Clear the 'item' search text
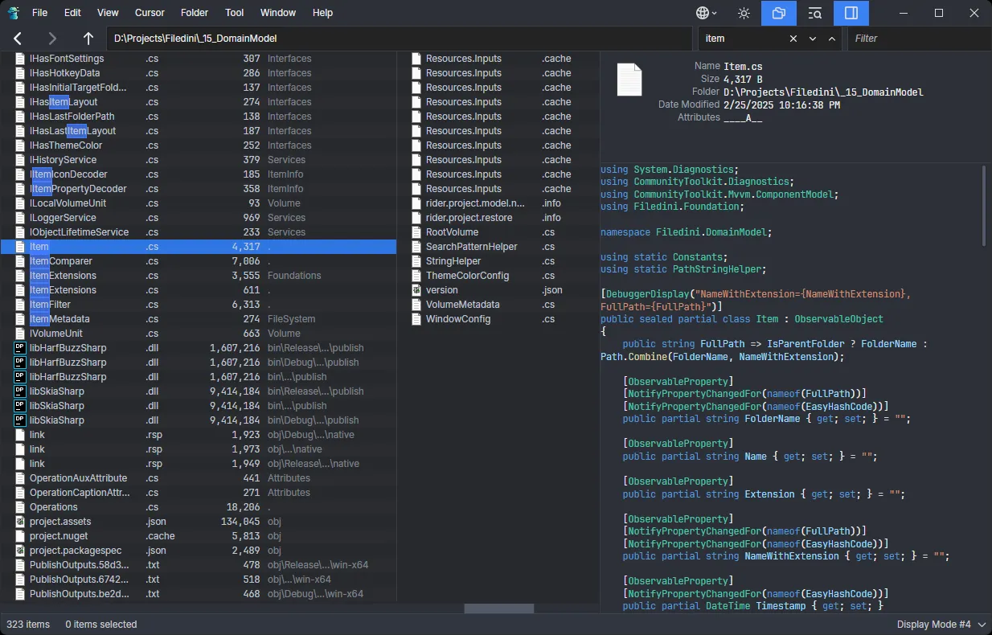Viewport: 992px width, 635px height. [x=793, y=39]
